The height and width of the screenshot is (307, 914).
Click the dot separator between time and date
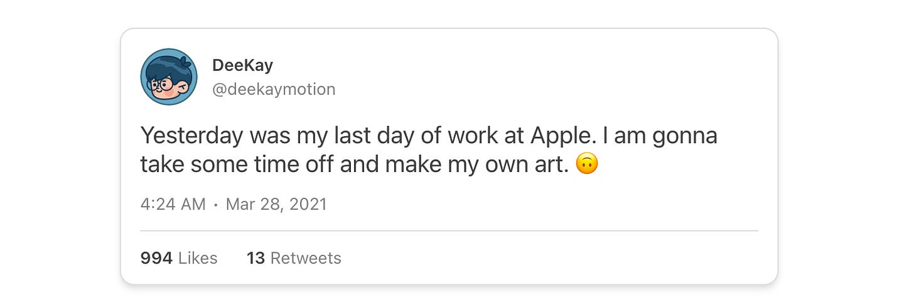click(215, 205)
